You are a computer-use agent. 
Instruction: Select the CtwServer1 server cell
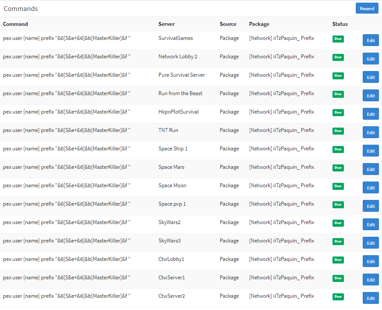click(172, 278)
